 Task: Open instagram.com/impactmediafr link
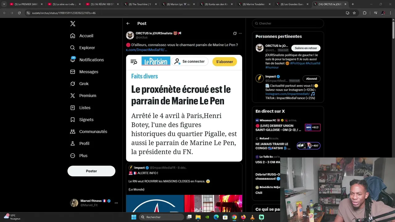pyautogui.click(x=288, y=94)
